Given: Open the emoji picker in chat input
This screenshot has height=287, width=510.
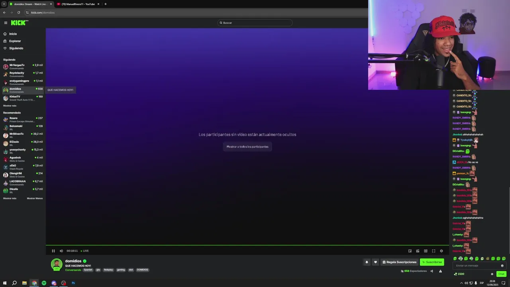Looking at the screenshot, I should tap(502, 265).
